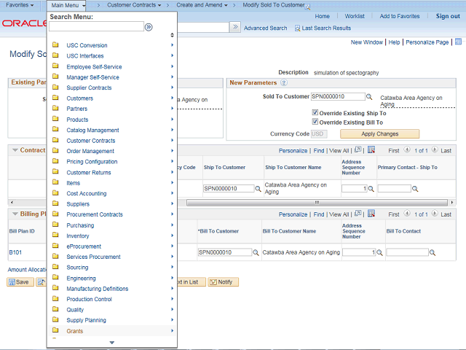Click the USC Conversion folder icon
466x350 pixels.
(x=55, y=45)
